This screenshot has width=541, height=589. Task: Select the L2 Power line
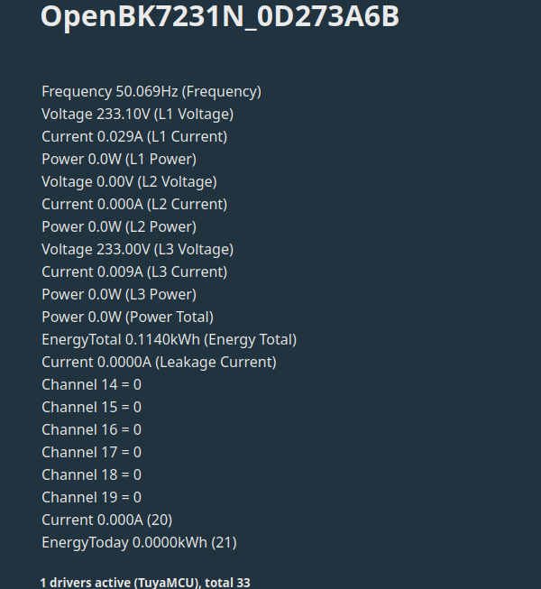[119, 227]
